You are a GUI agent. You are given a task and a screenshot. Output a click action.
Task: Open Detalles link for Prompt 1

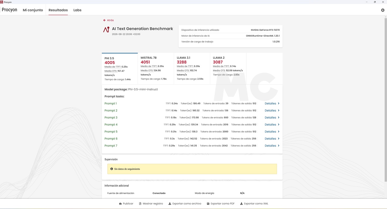(x=270, y=103)
